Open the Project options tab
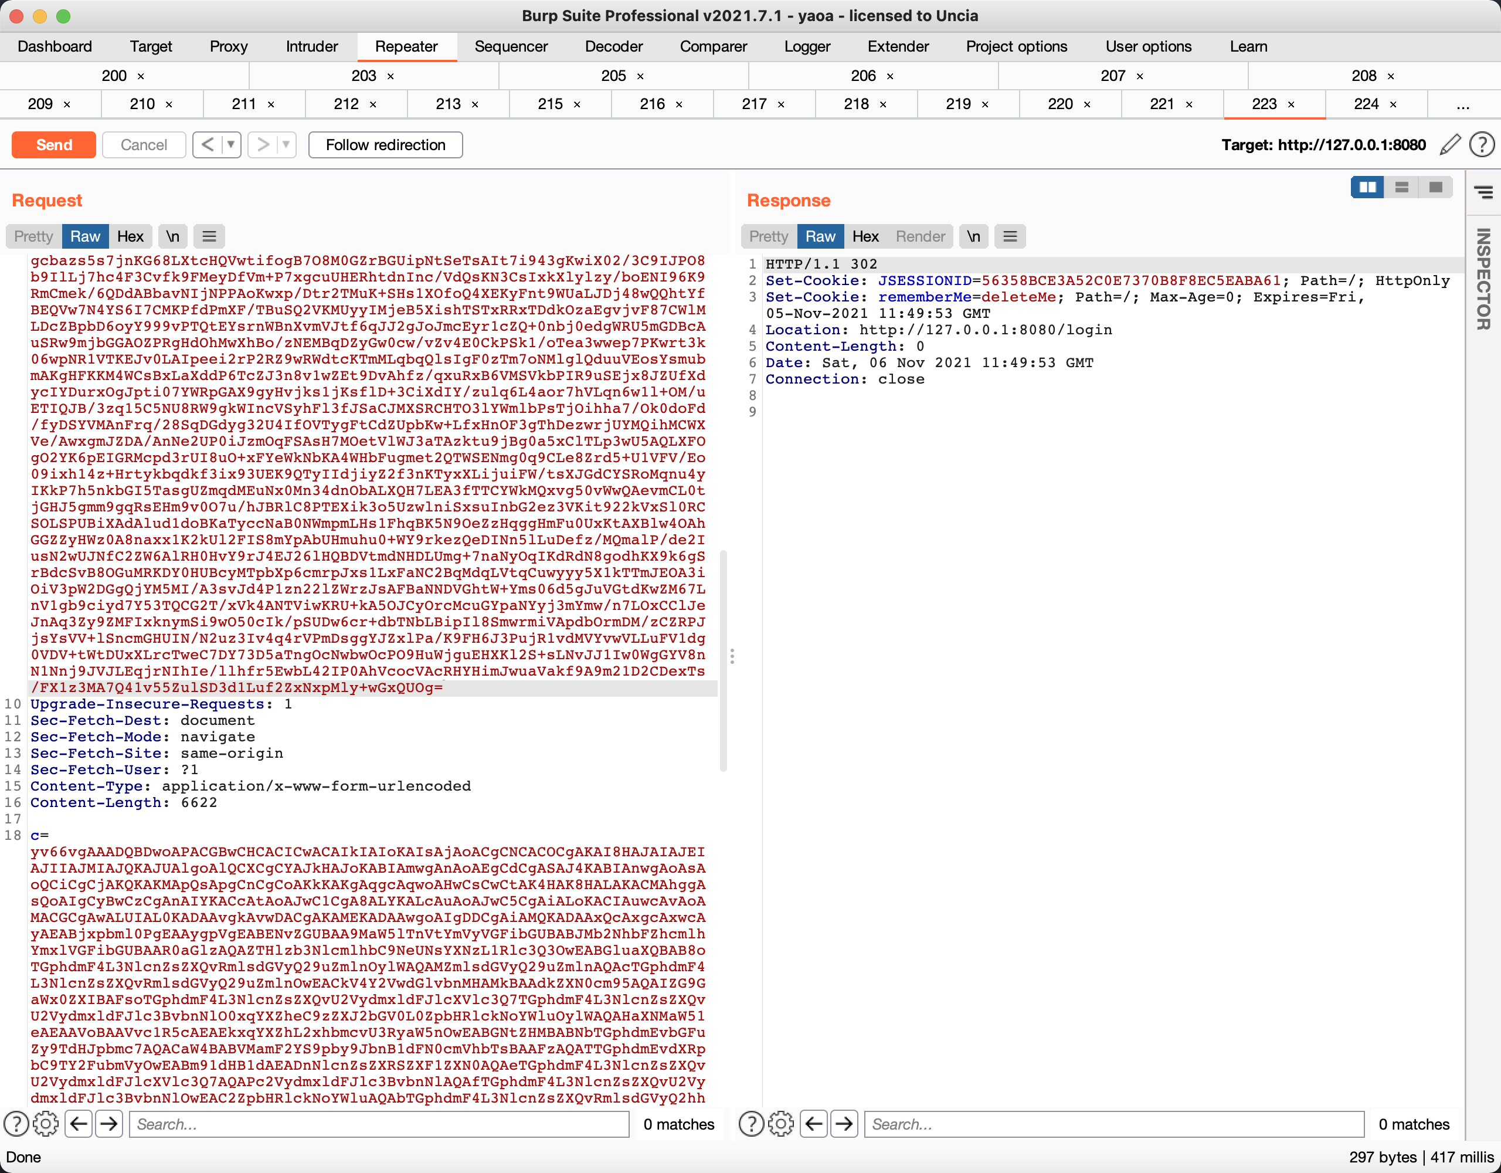 click(1017, 47)
